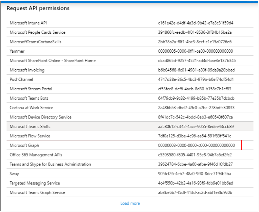Select Microsoft Flow Service entry
This screenshot has width=259, height=212.
(130, 136)
